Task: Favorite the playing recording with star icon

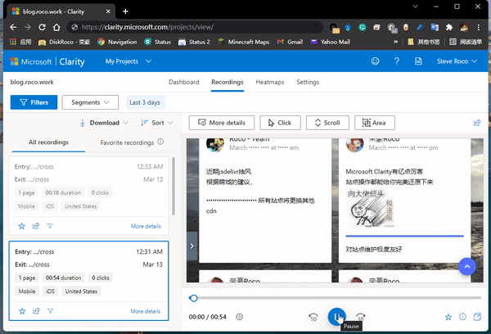Action: (x=448, y=317)
